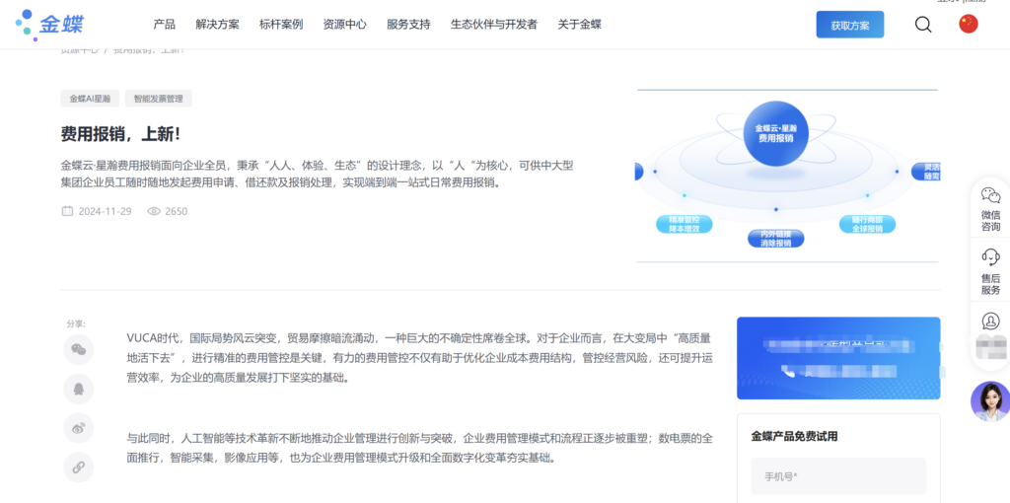Open the 关于金蝶 menu

click(x=579, y=25)
